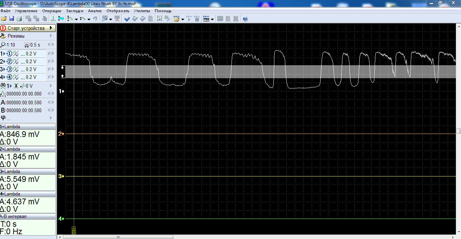Toggle channel 1 circled number indicator
The height and width of the screenshot is (239, 461).
click(x=10, y=54)
